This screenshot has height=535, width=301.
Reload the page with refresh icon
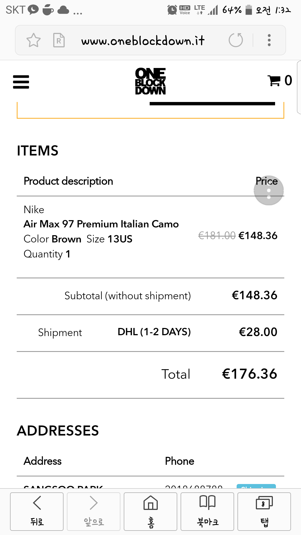point(236,40)
